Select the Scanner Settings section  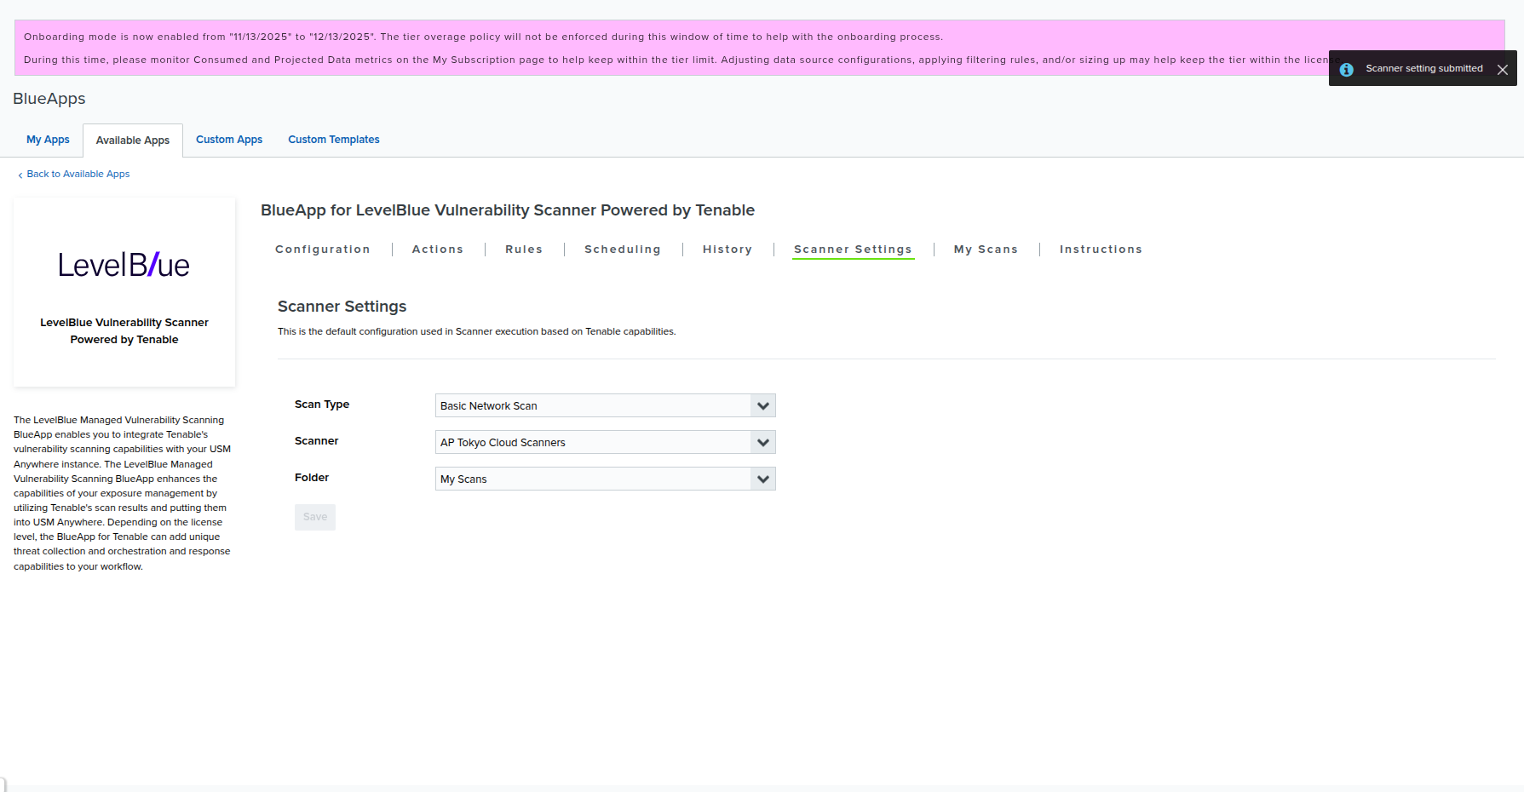[853, 250]
